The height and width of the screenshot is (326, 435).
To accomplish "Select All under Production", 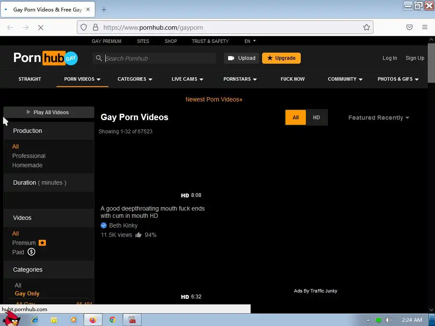I will pos(16,146).
